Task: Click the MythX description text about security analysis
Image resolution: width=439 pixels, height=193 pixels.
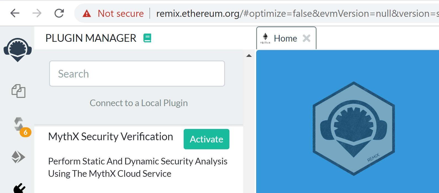Action: click(138, 167)
